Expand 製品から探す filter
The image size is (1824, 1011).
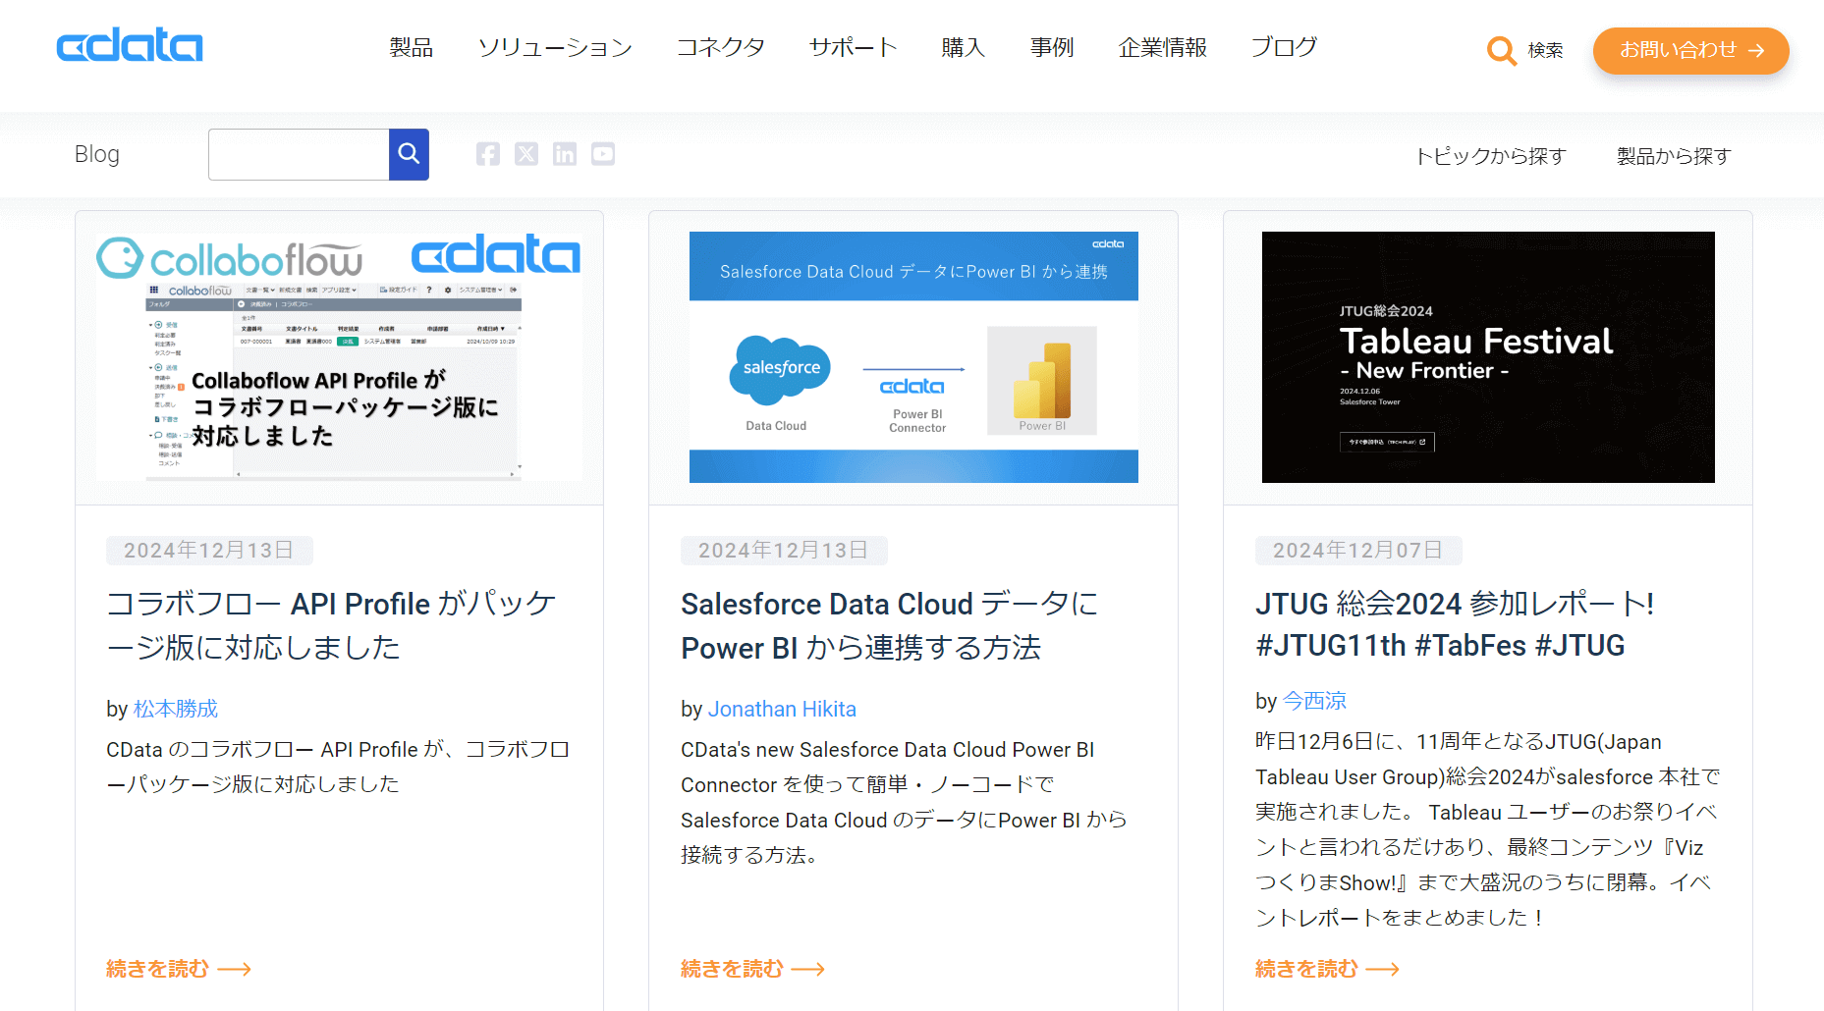point(1674,156)
